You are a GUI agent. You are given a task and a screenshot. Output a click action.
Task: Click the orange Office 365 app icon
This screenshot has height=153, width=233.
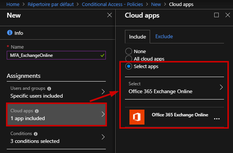point(137,117)
